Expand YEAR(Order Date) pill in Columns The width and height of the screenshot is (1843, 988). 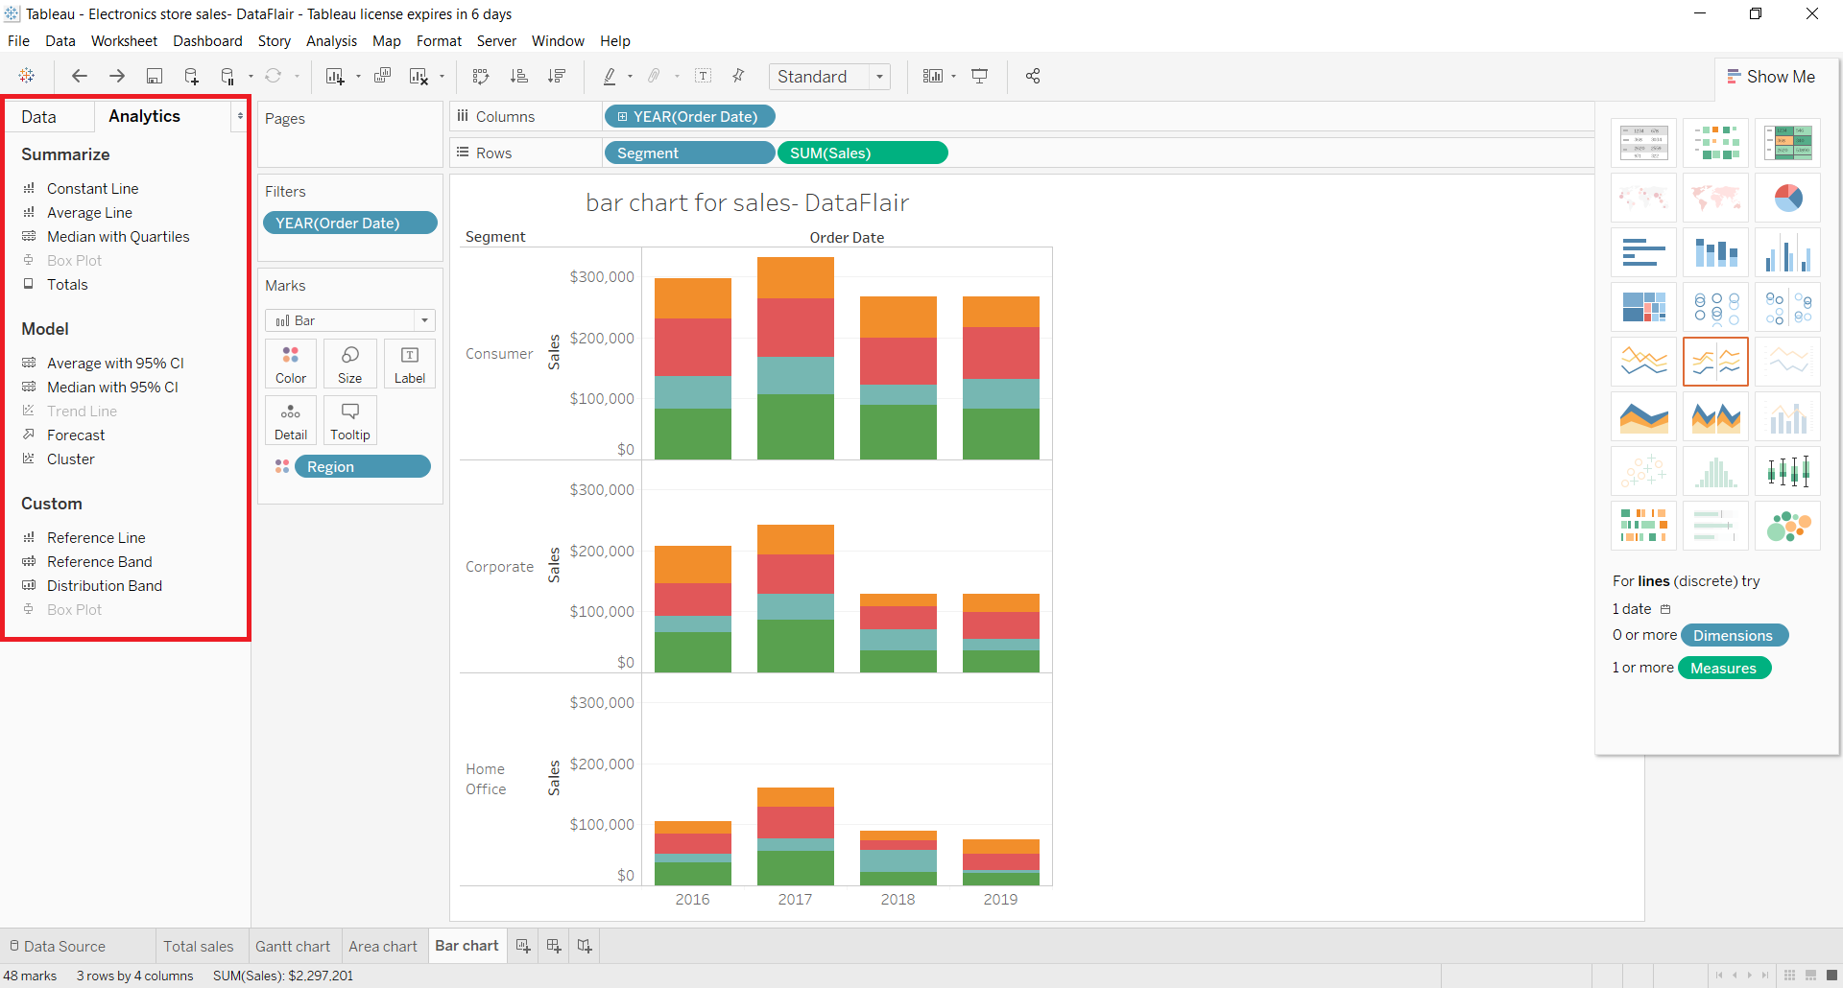pos(622,117)
